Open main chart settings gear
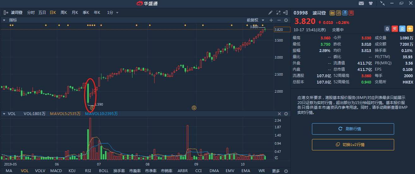This screenshot has height=174, width=415. coord(286,20)
